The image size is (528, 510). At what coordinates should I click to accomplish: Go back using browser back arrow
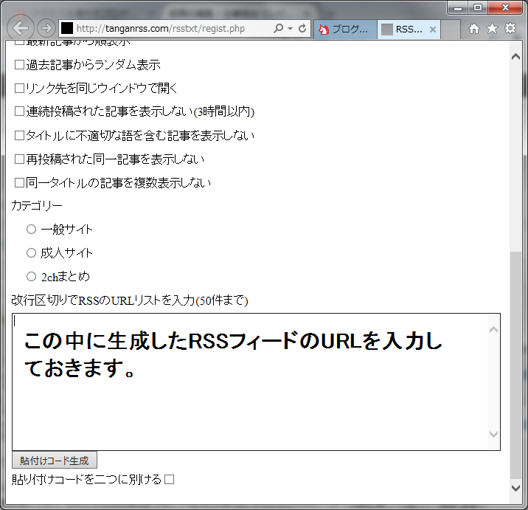click(x=20, y=28)
